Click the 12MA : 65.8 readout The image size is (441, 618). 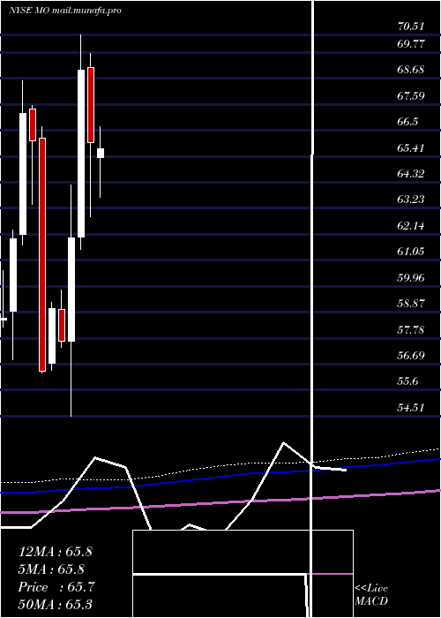pos(56,552)
